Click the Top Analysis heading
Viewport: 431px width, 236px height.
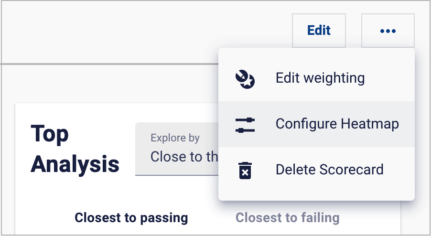75,149
